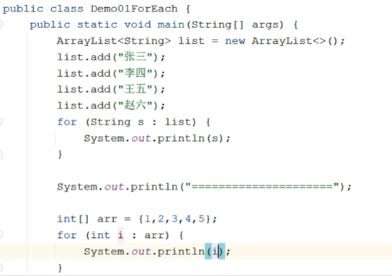Click the string "张三"
The width and height of the screenshot is (392, 276).
pos(135,57)
